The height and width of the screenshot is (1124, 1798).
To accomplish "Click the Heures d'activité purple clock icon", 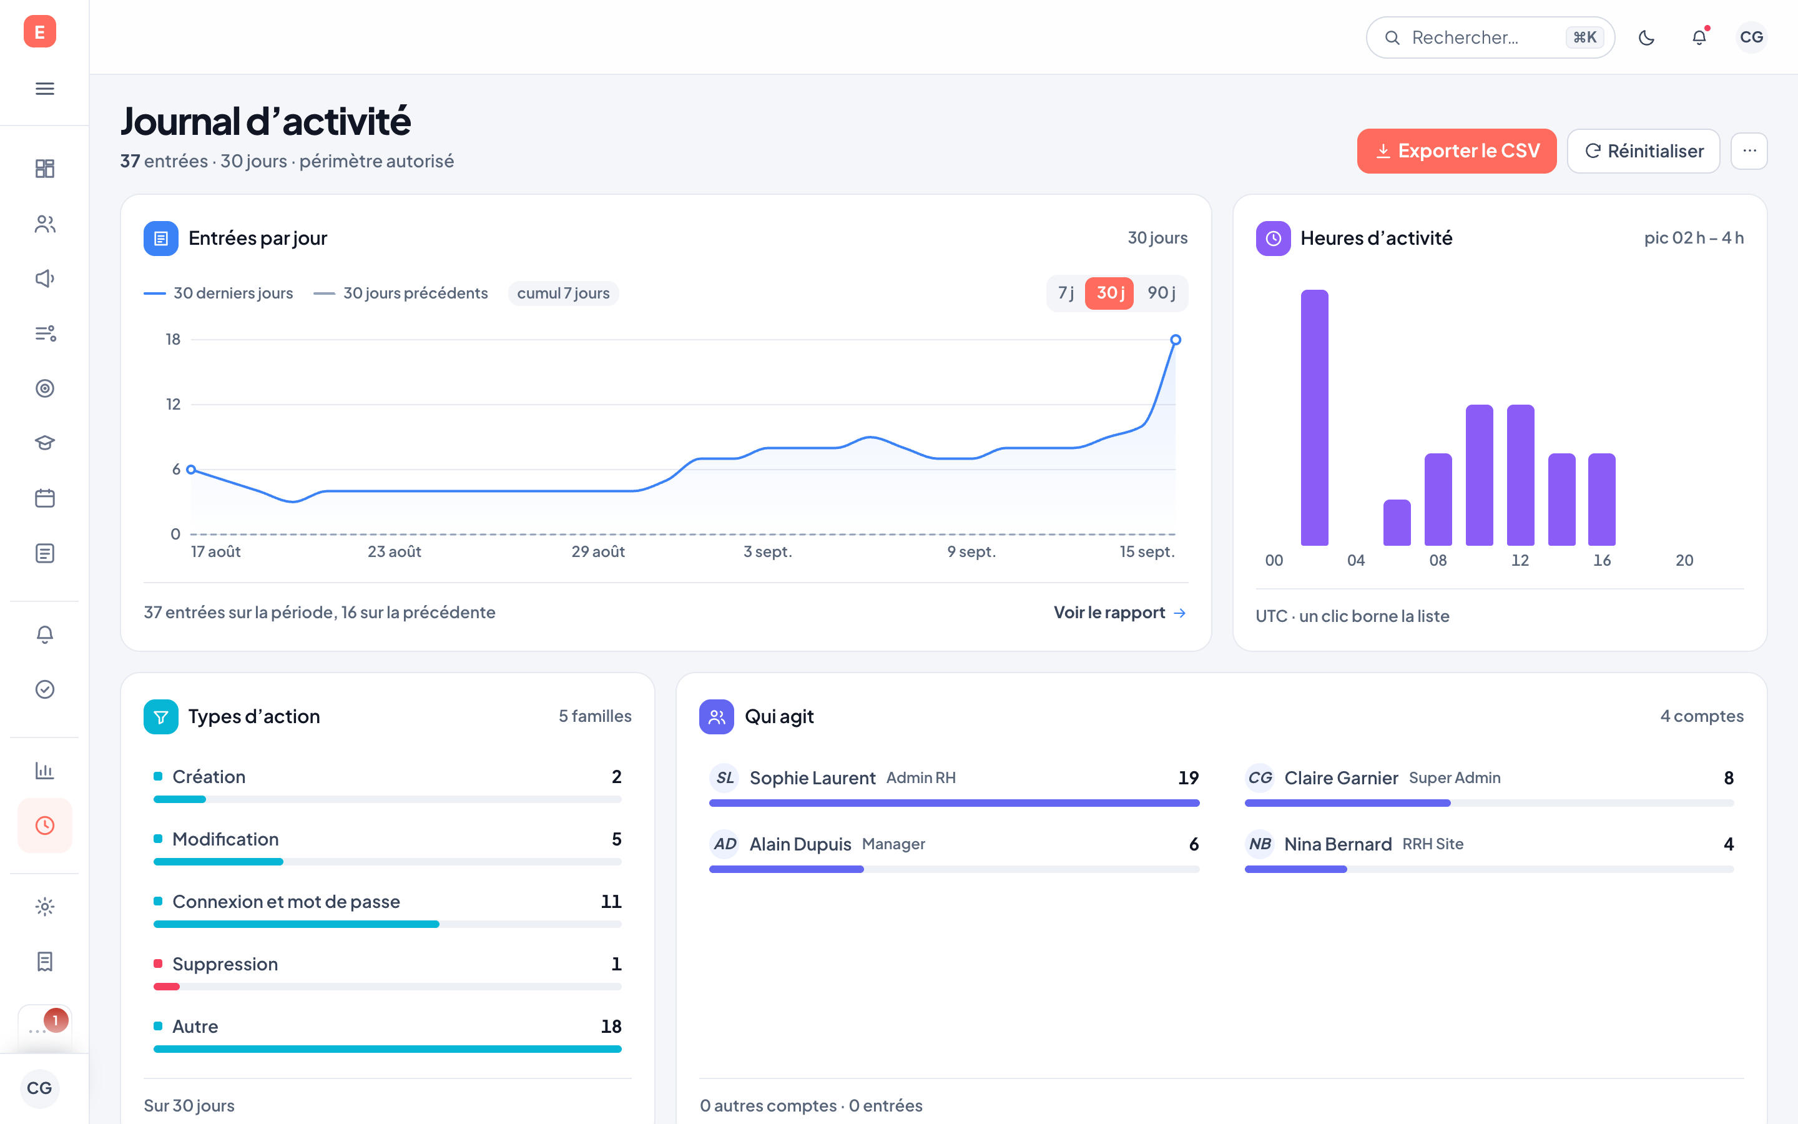I will 1273,238.
